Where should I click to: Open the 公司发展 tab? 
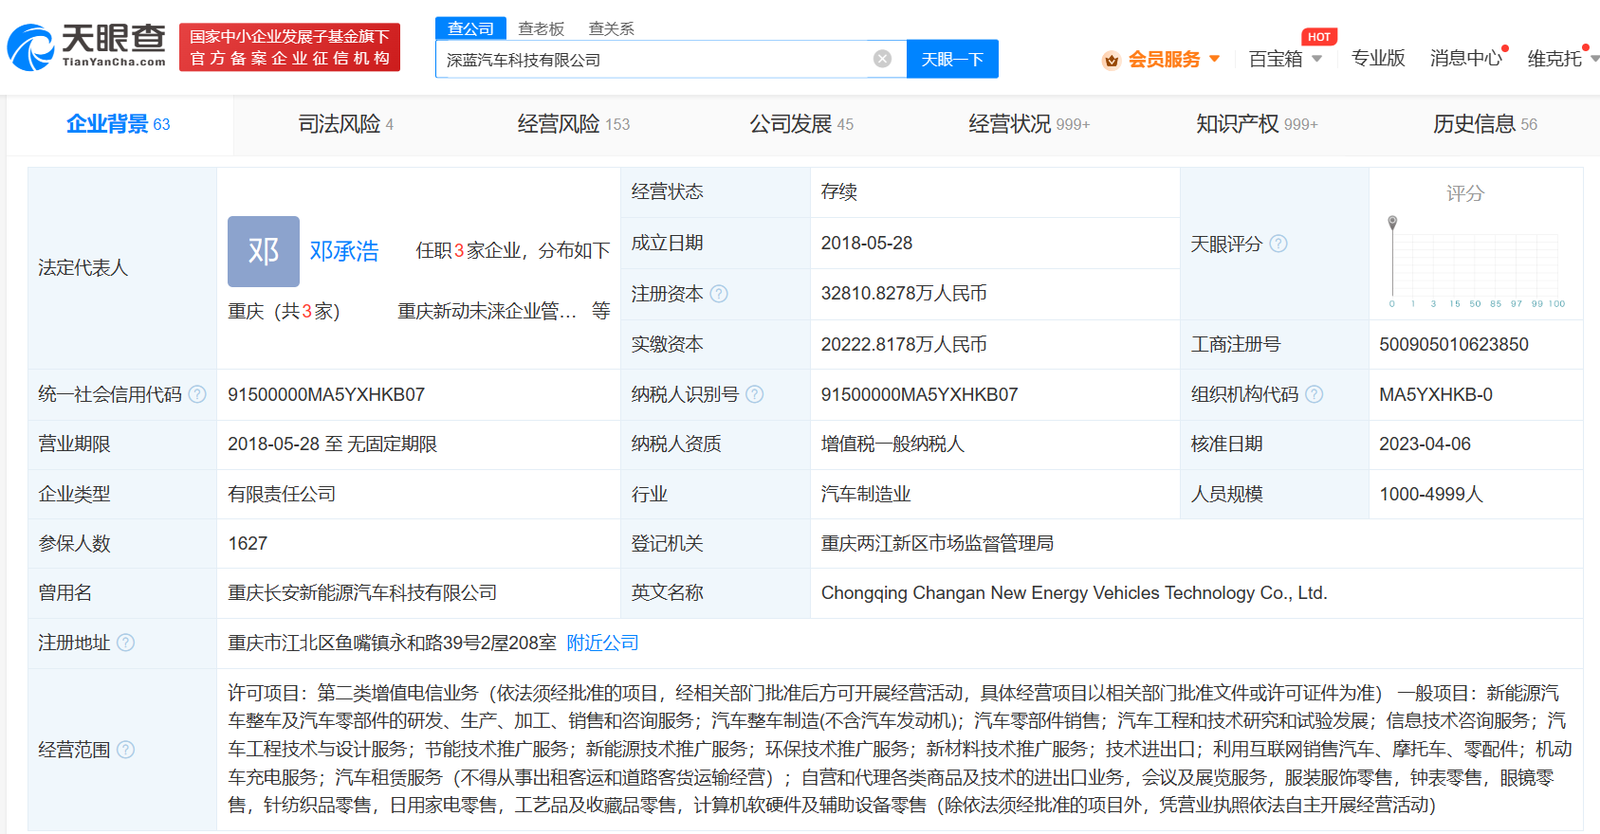[x=801, y=124]
